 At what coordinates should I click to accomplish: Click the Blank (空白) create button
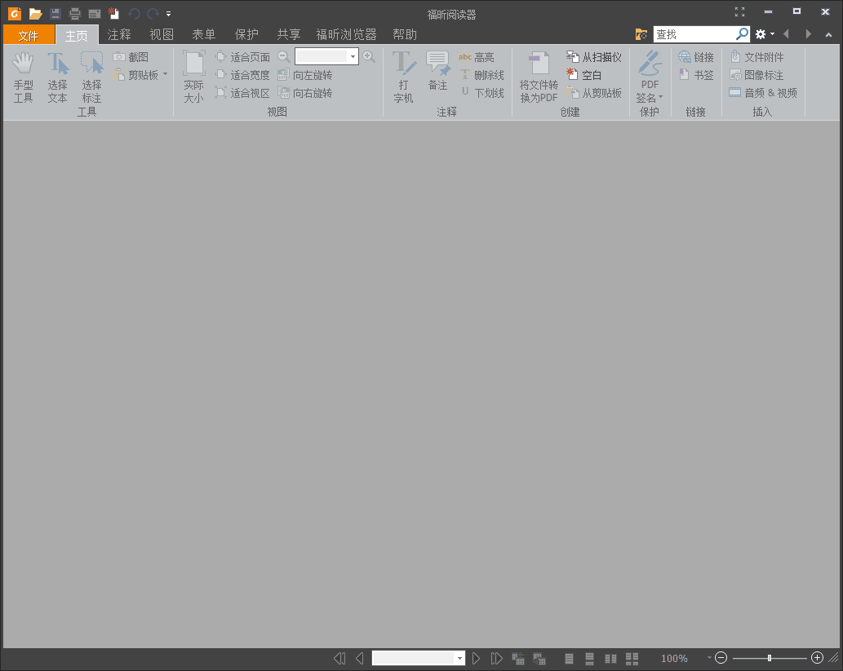584,75
